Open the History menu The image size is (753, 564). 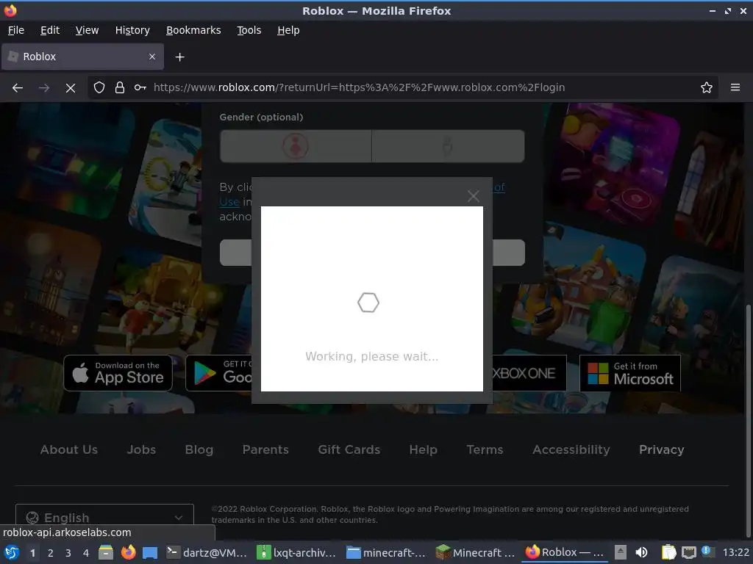tap(132, 30)
